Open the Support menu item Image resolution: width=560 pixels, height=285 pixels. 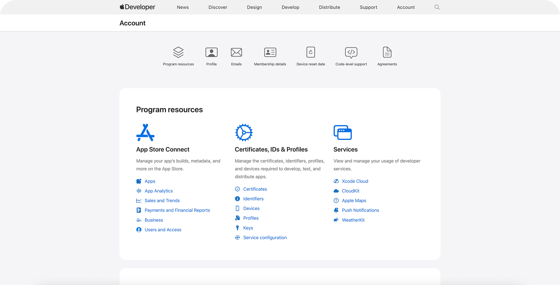point(368,7)
